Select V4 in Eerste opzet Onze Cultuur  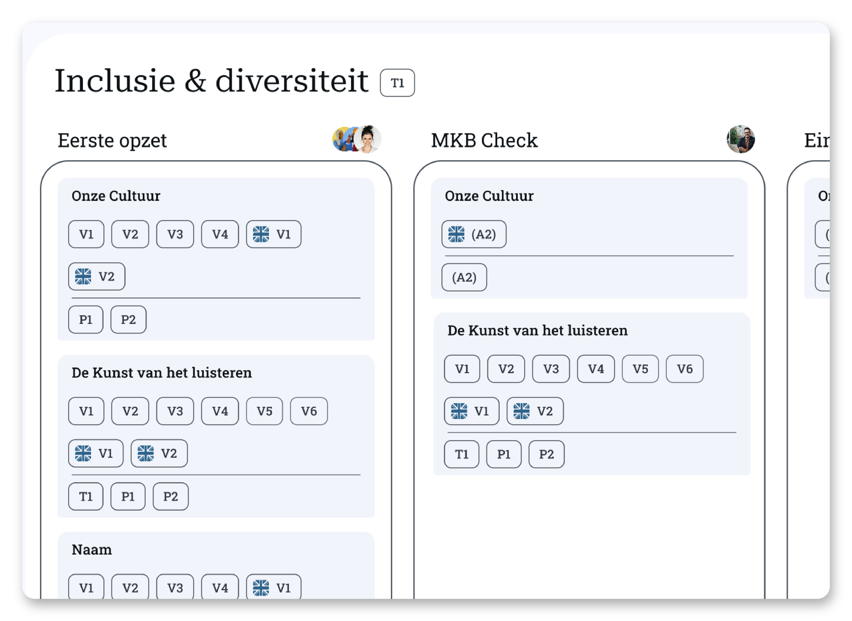pyautogui.click(x=220, y=234)
